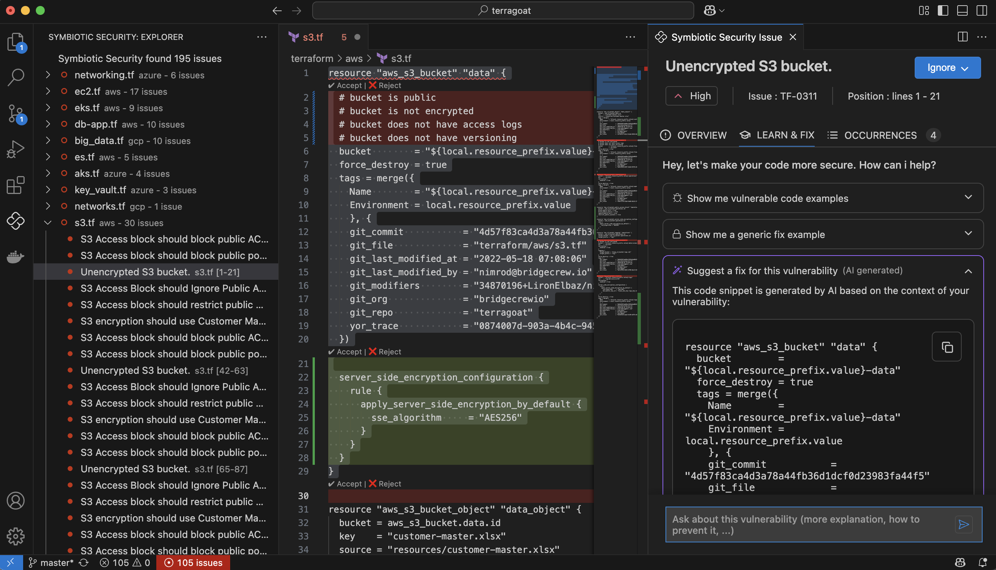
Task: Open 105 issues status bar item
Action: pyautogui.click(x=193, y=563)
